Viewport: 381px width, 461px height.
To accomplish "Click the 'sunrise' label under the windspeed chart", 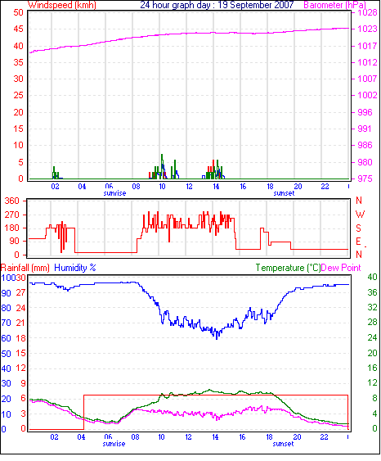I will [114, 193].
